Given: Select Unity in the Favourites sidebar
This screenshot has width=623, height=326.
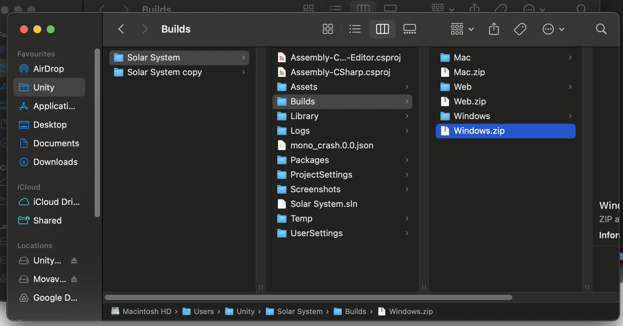Looking at the screenshot, I should (49, 87).
